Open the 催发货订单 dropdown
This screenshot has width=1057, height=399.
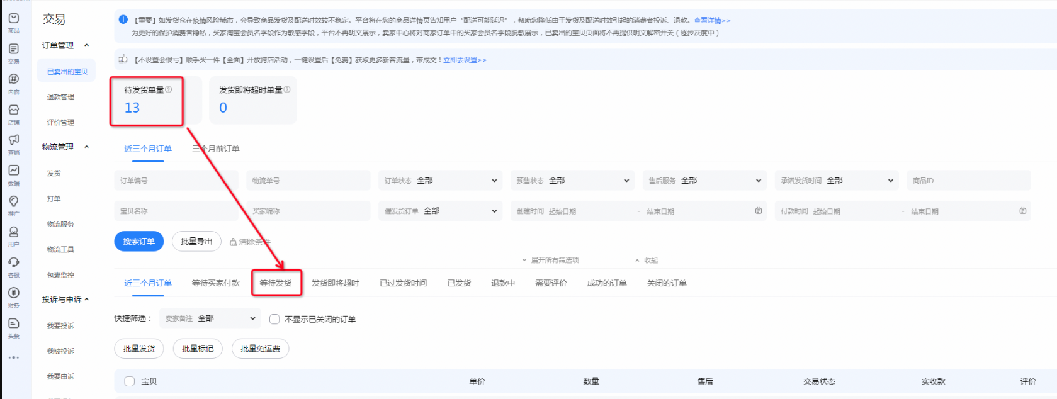pos(440,211)
